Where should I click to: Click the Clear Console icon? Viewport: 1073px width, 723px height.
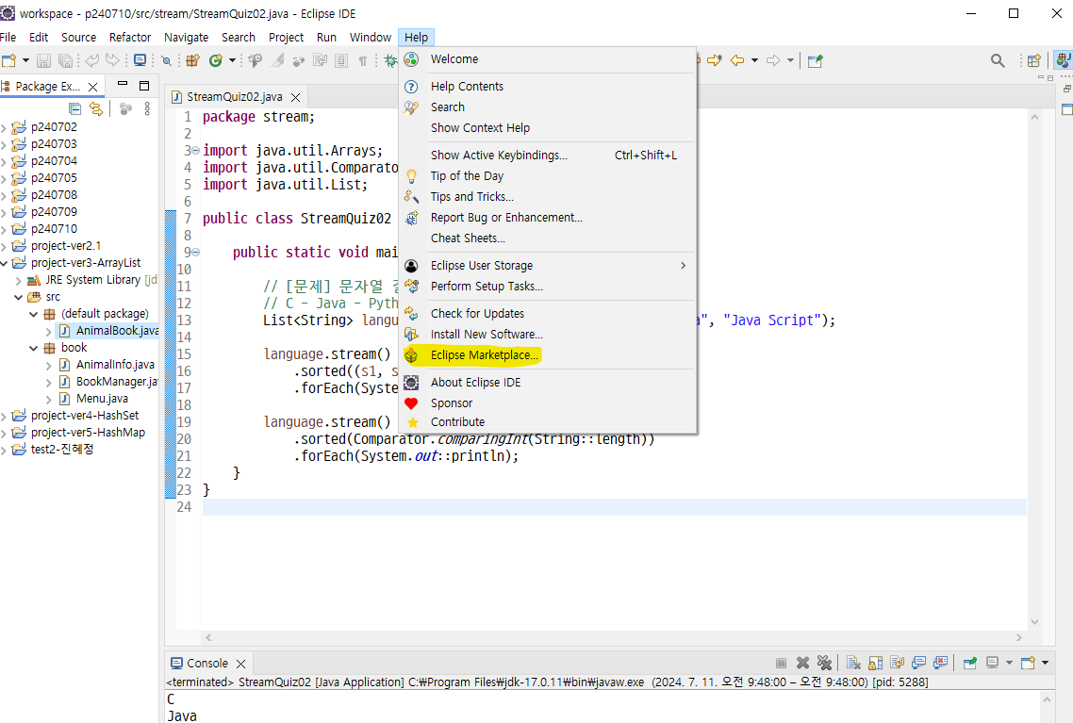[x=852, y=663]
